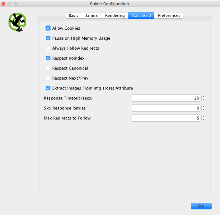The height and width of the screenshot is (215, 220).
Task: Disable Pause on High Memory Usage
Action: point(48,38)
